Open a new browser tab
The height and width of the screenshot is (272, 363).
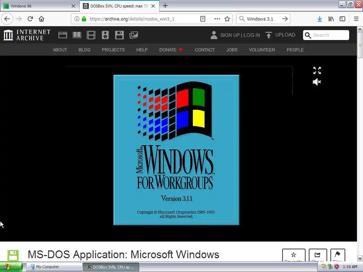point(165,6)
